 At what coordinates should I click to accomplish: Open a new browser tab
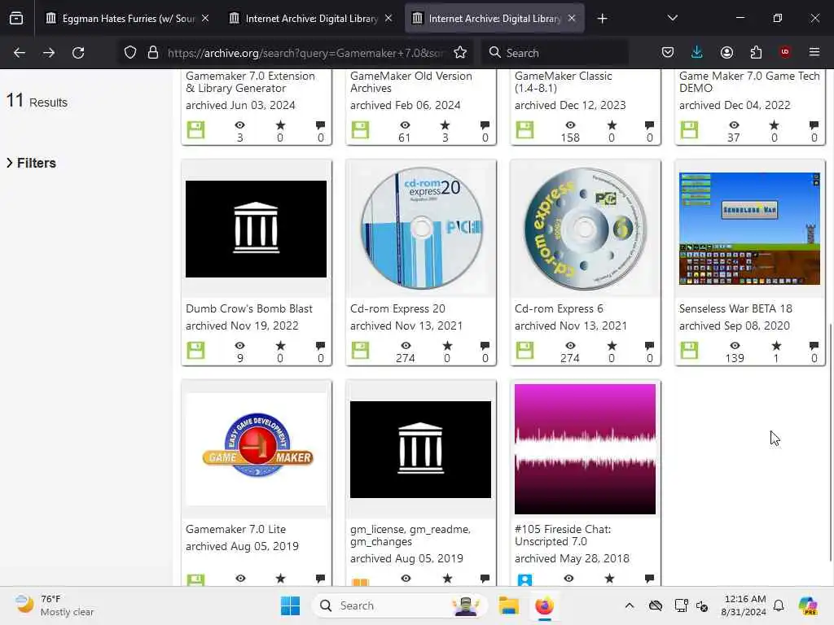602,19
